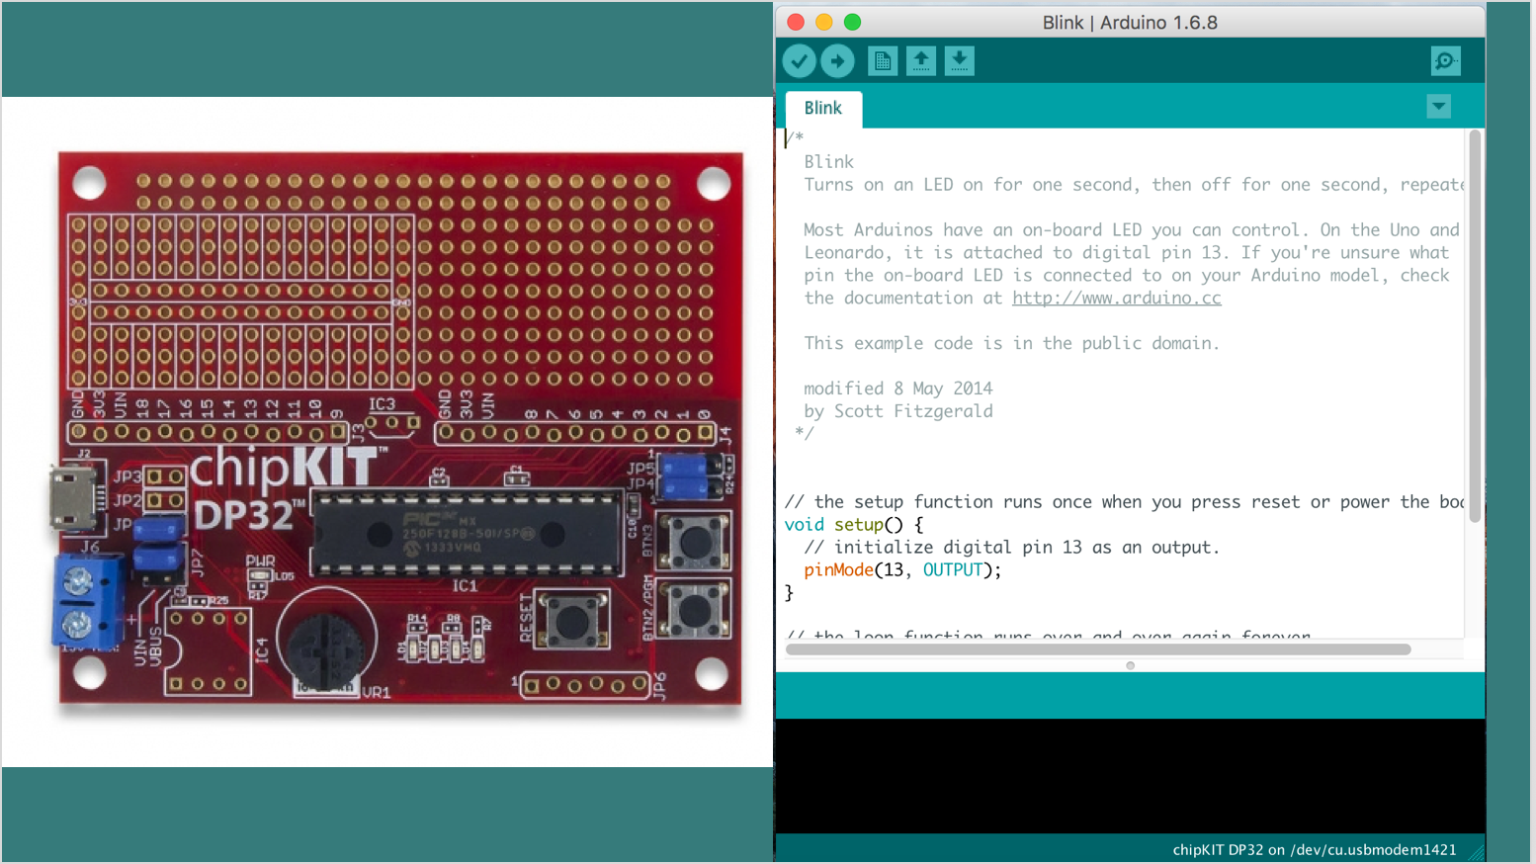Click the teal Verify button on the toolbar
The width and height of the screenshot is (1536, 864).
pos(799,60)
